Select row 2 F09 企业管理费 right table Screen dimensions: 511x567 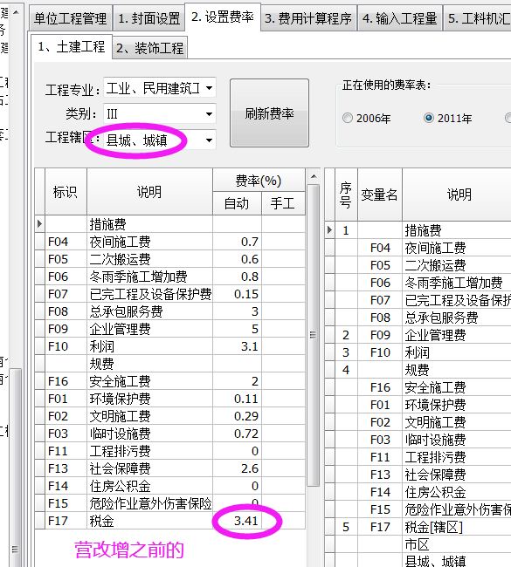pos(418,335)
